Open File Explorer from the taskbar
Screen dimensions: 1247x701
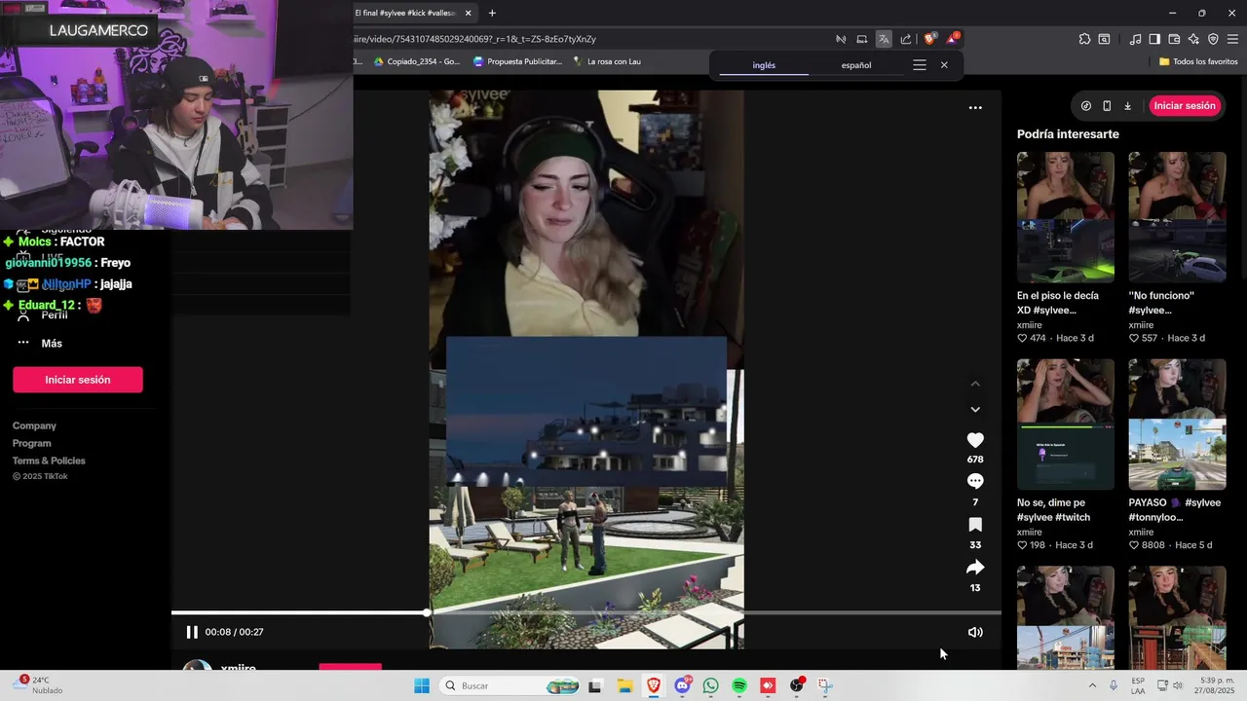point(624,686)
